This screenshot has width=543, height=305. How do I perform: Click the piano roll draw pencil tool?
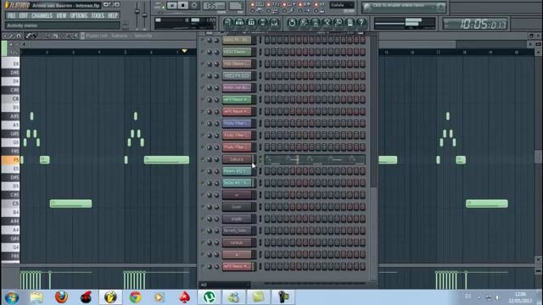[28, 36]
